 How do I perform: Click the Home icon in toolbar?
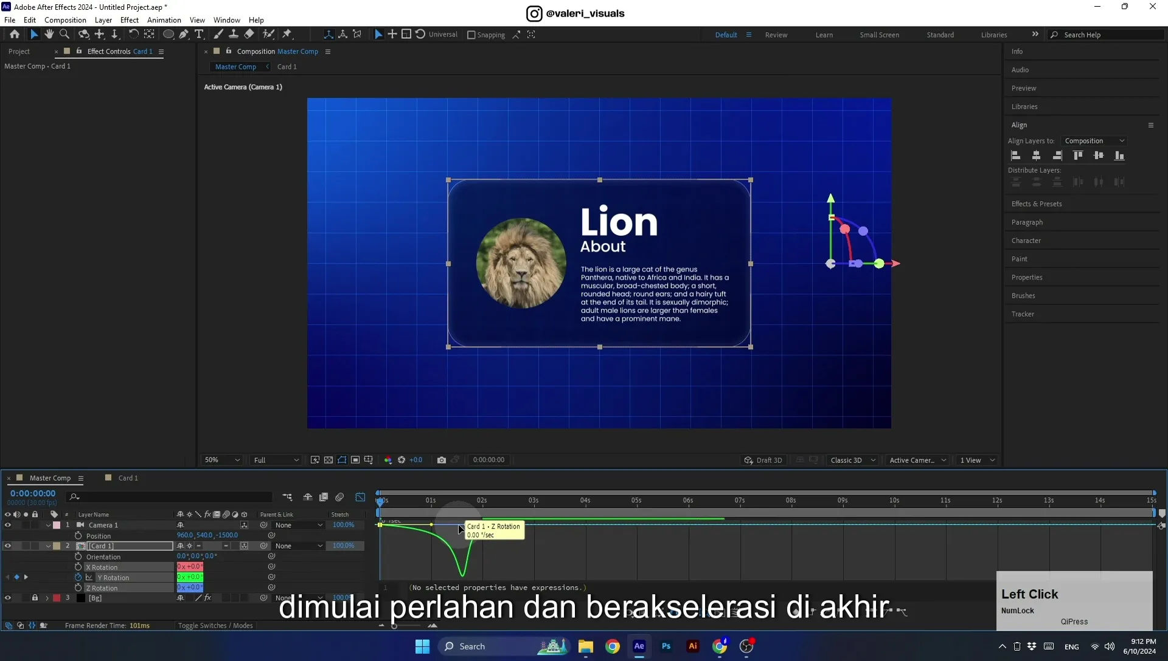click(15, 35)
